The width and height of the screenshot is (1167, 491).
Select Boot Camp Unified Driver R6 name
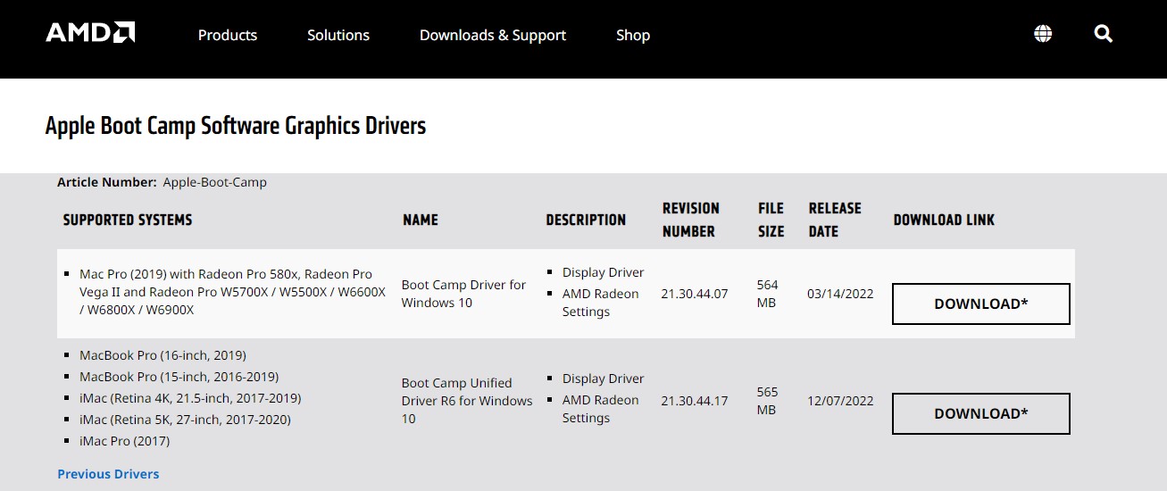click(x=467, y=401)
